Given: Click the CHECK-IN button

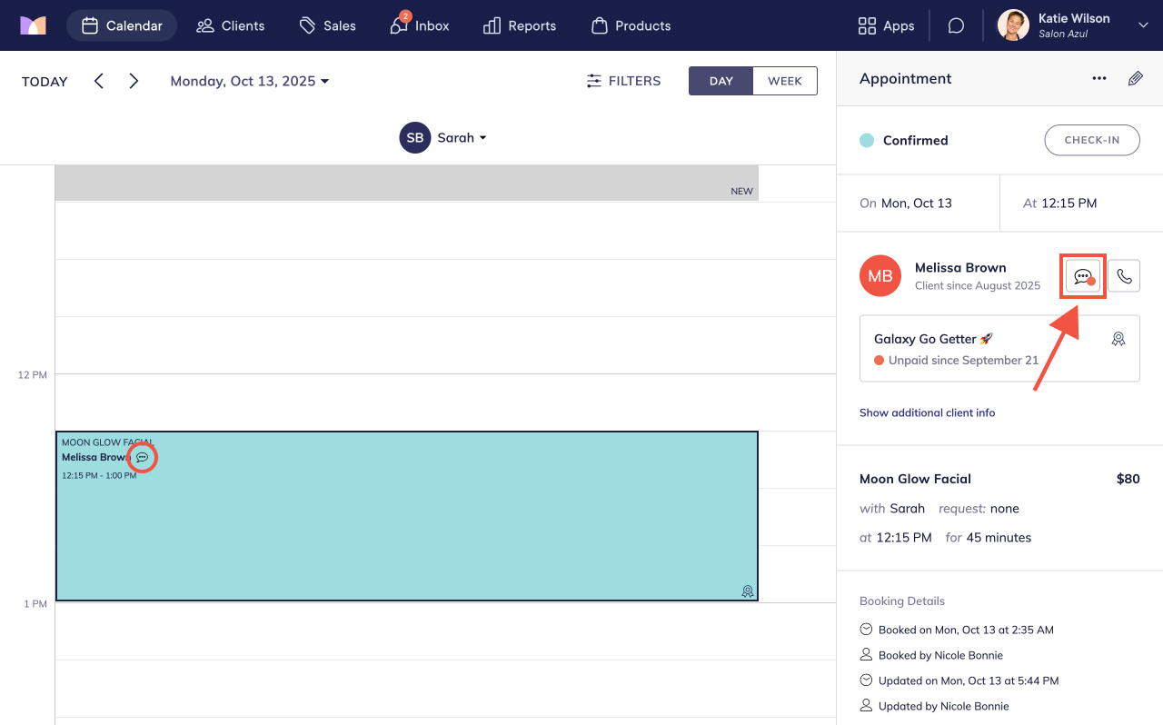Looking at the screenshot, I should point(1091,140).
